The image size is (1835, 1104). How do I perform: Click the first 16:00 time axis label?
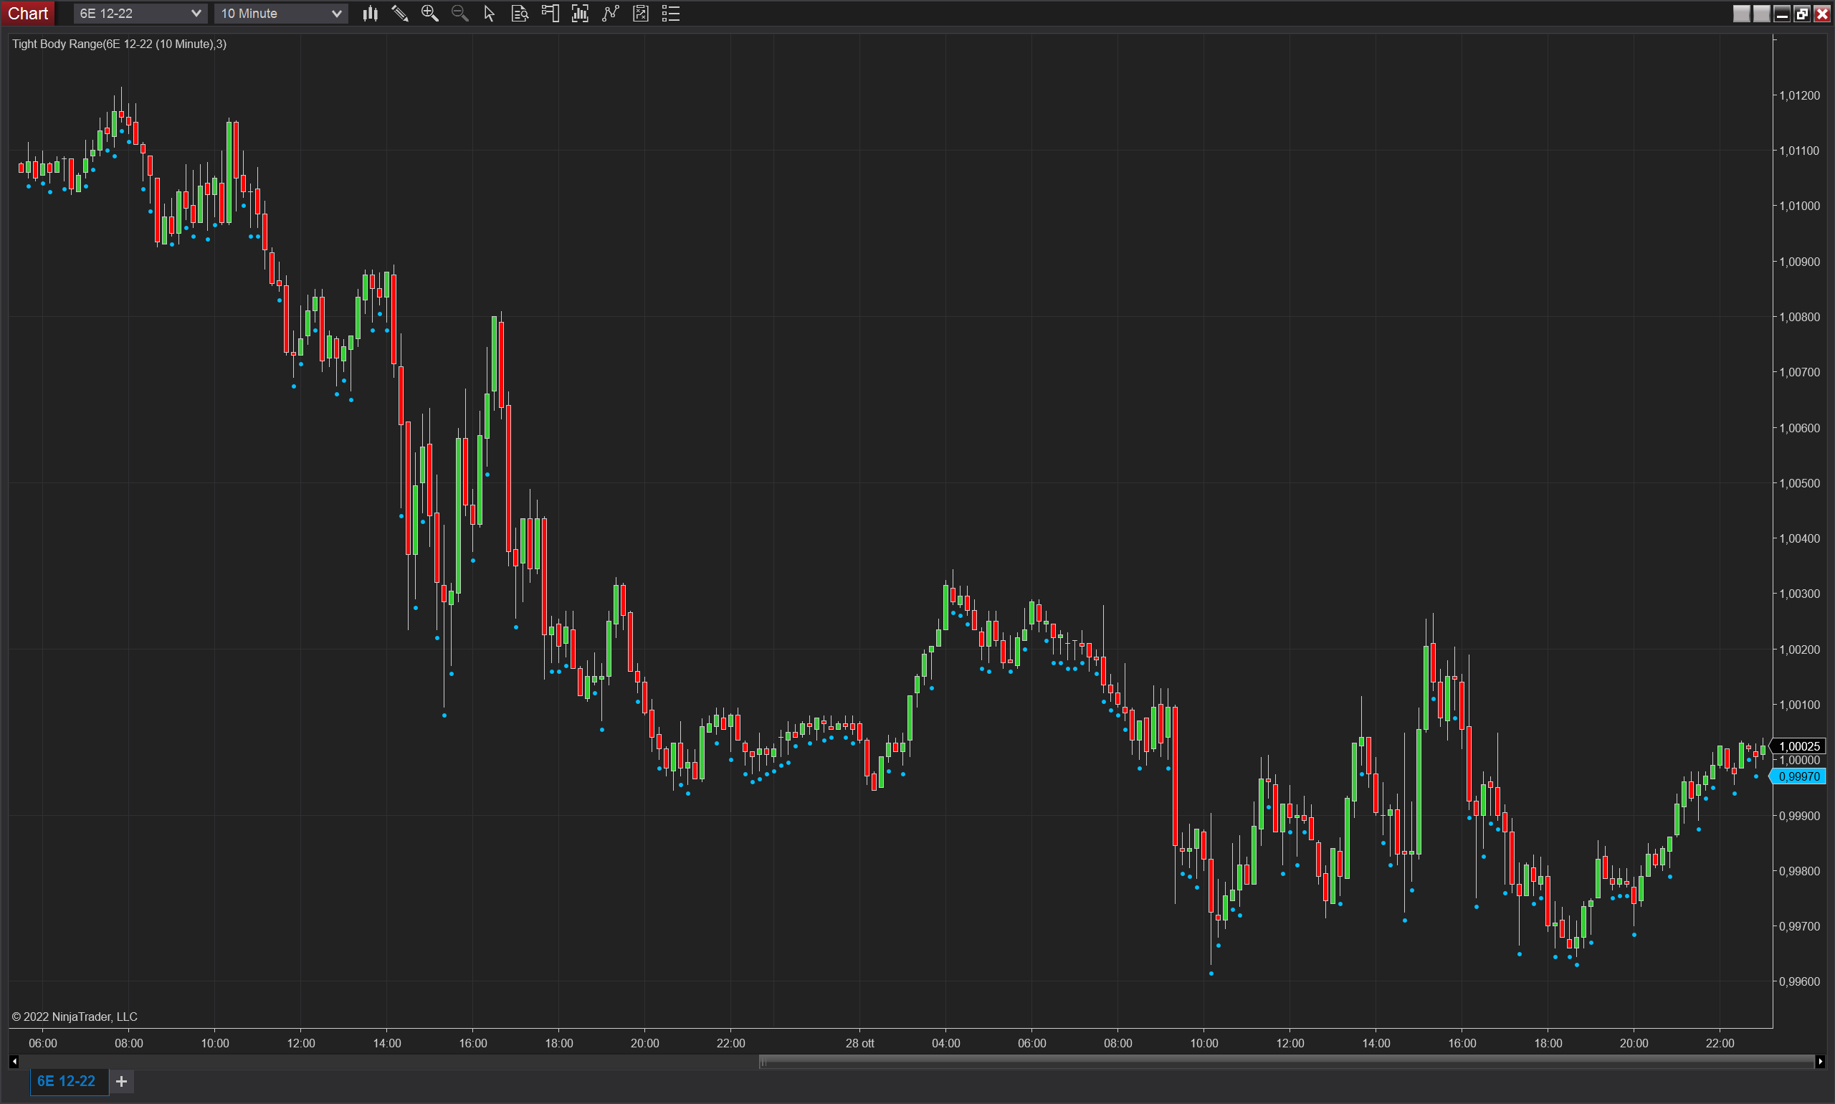473,1043
